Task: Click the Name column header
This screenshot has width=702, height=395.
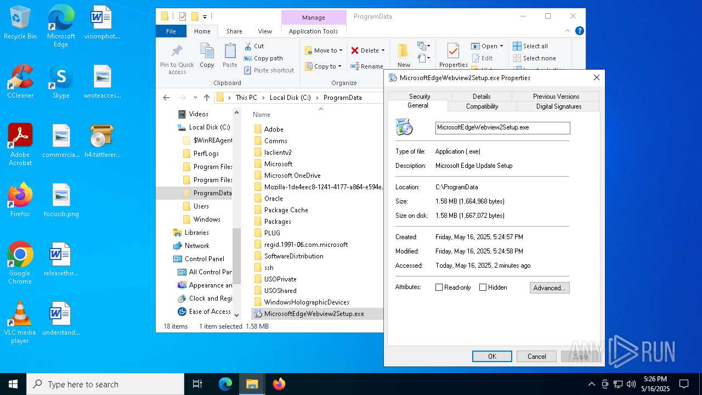Action: click(x=262, y=115)
